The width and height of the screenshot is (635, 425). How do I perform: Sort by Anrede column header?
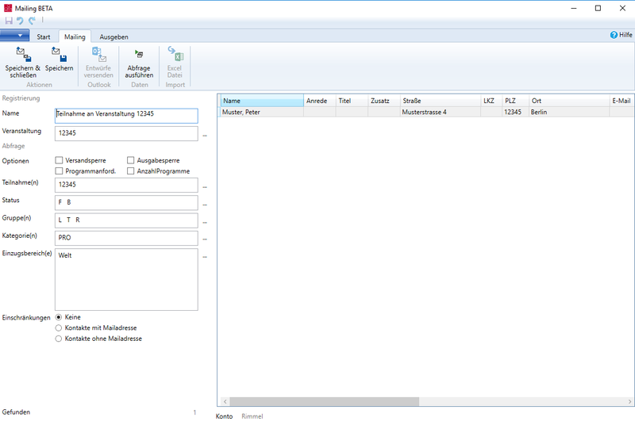click(x=320, y=101)
